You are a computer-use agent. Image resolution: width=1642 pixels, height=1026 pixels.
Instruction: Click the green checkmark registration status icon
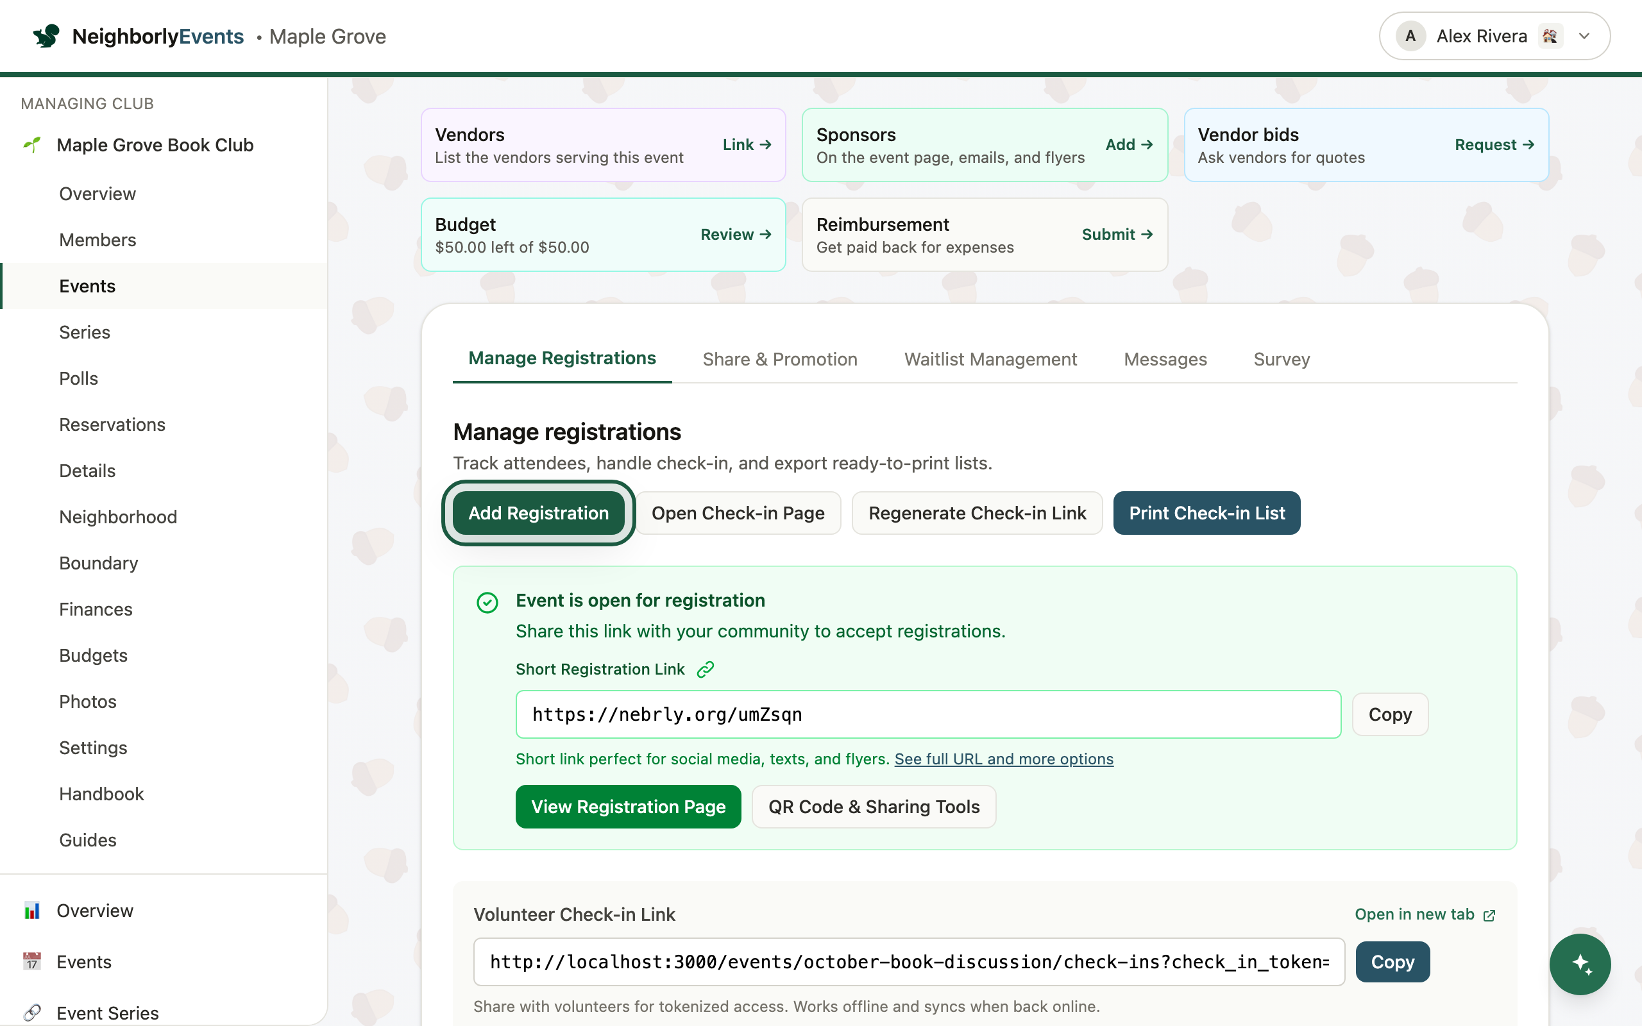coord(487,603)
